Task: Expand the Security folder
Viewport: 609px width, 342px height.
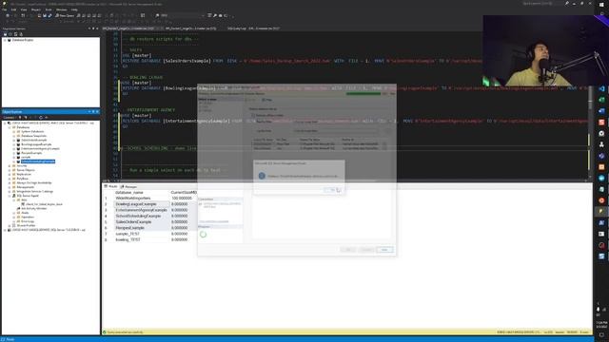Action: pyautogui.click(x=10, y=165)
